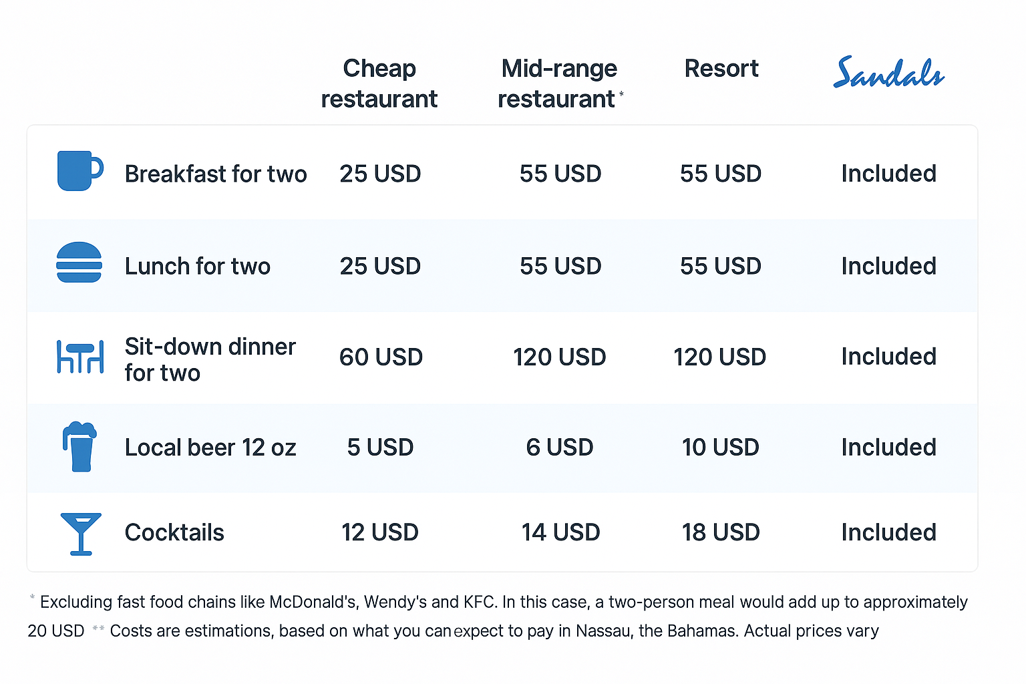Click the beer mug icon
1026x684 pixels.
80,447
